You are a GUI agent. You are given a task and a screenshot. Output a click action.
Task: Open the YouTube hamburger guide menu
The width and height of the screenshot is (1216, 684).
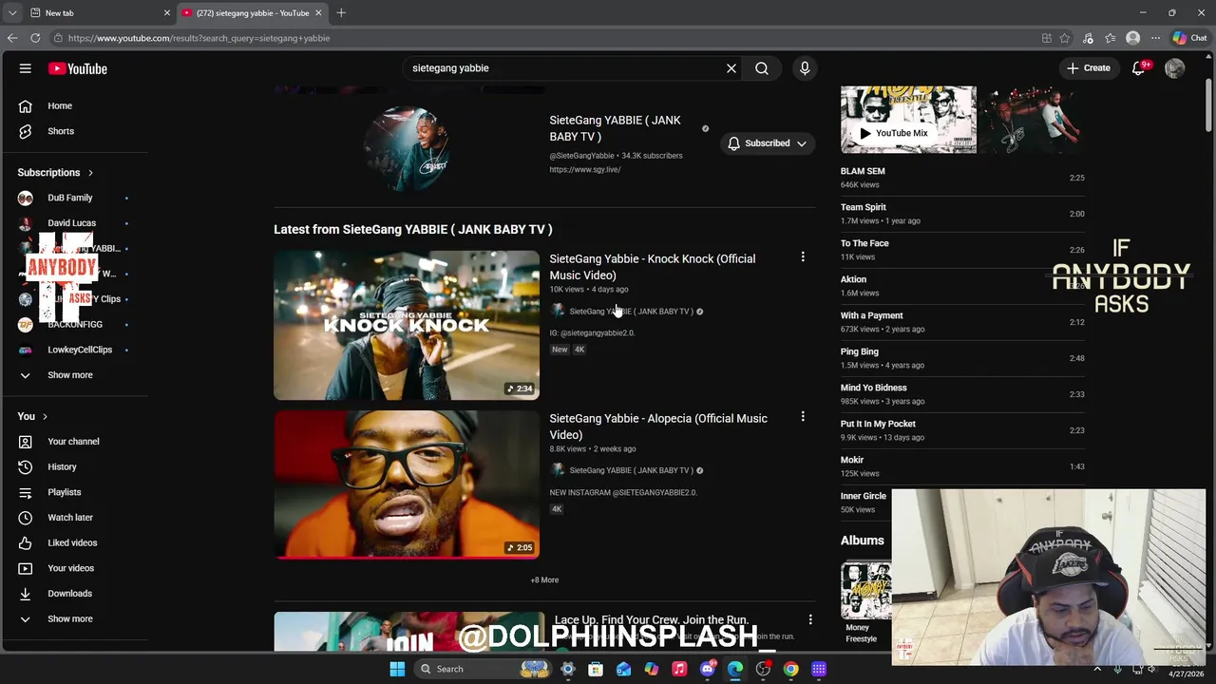tap(26, 68)
